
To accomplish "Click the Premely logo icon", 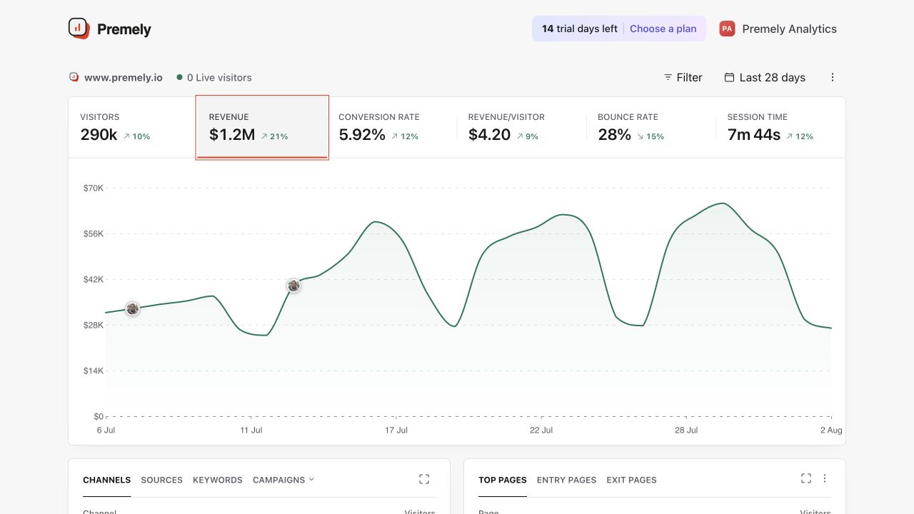I will click(79, 29).
